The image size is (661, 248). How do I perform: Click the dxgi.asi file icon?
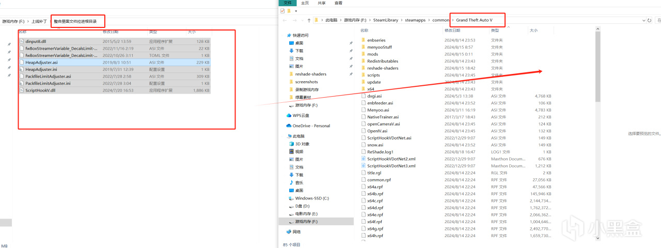(363, 96)
